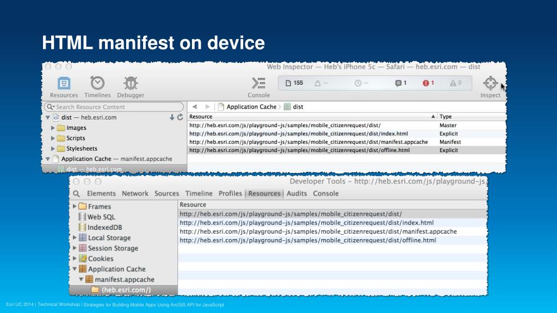The image size is (557, 313).
Task: Open the Timelines panel in Web Inspector
Action: point(97,87)
